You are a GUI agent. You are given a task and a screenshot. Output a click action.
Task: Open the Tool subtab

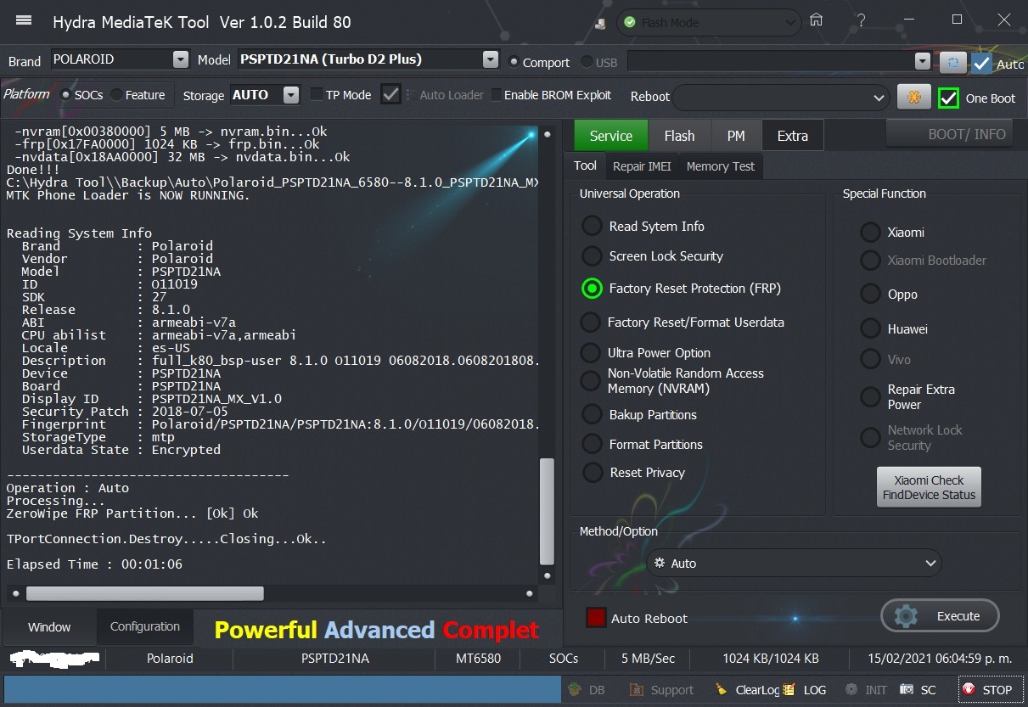[585, 166]
